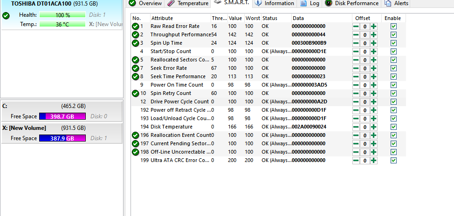Click Offset value field for Seek Time Performance
The height and width of the screenshot is (216, 454).
pos(365,77)
